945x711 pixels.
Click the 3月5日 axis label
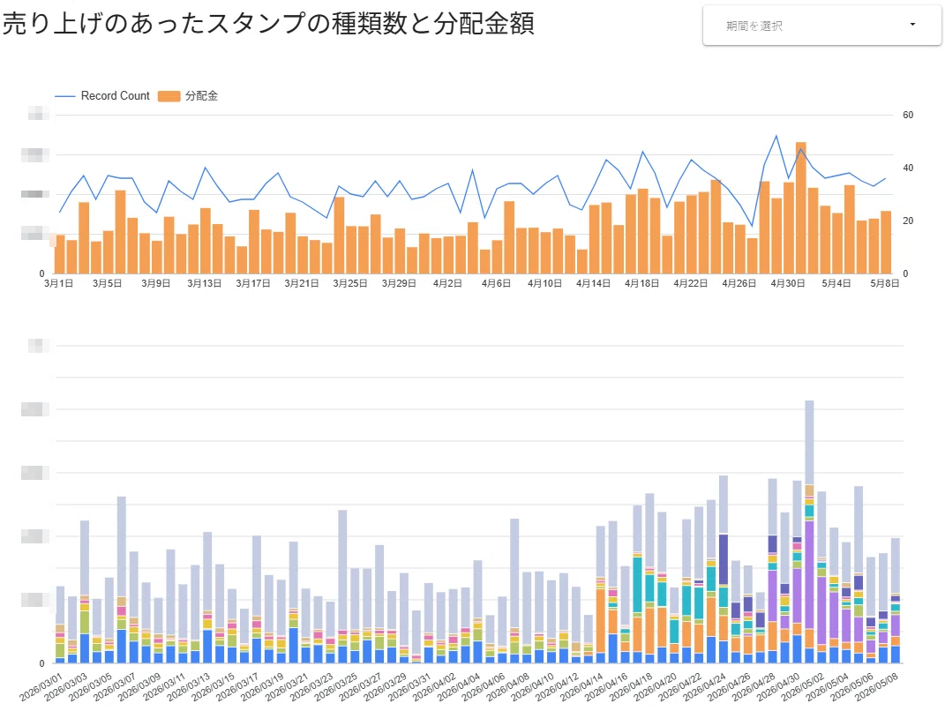click(x=108, y=283)
